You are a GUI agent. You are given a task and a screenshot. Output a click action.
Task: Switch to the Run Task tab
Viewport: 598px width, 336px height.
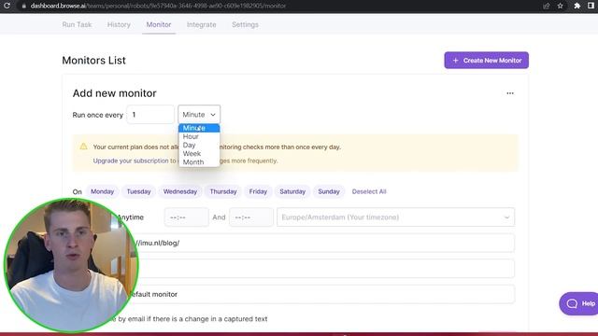[x=77, y=24]
